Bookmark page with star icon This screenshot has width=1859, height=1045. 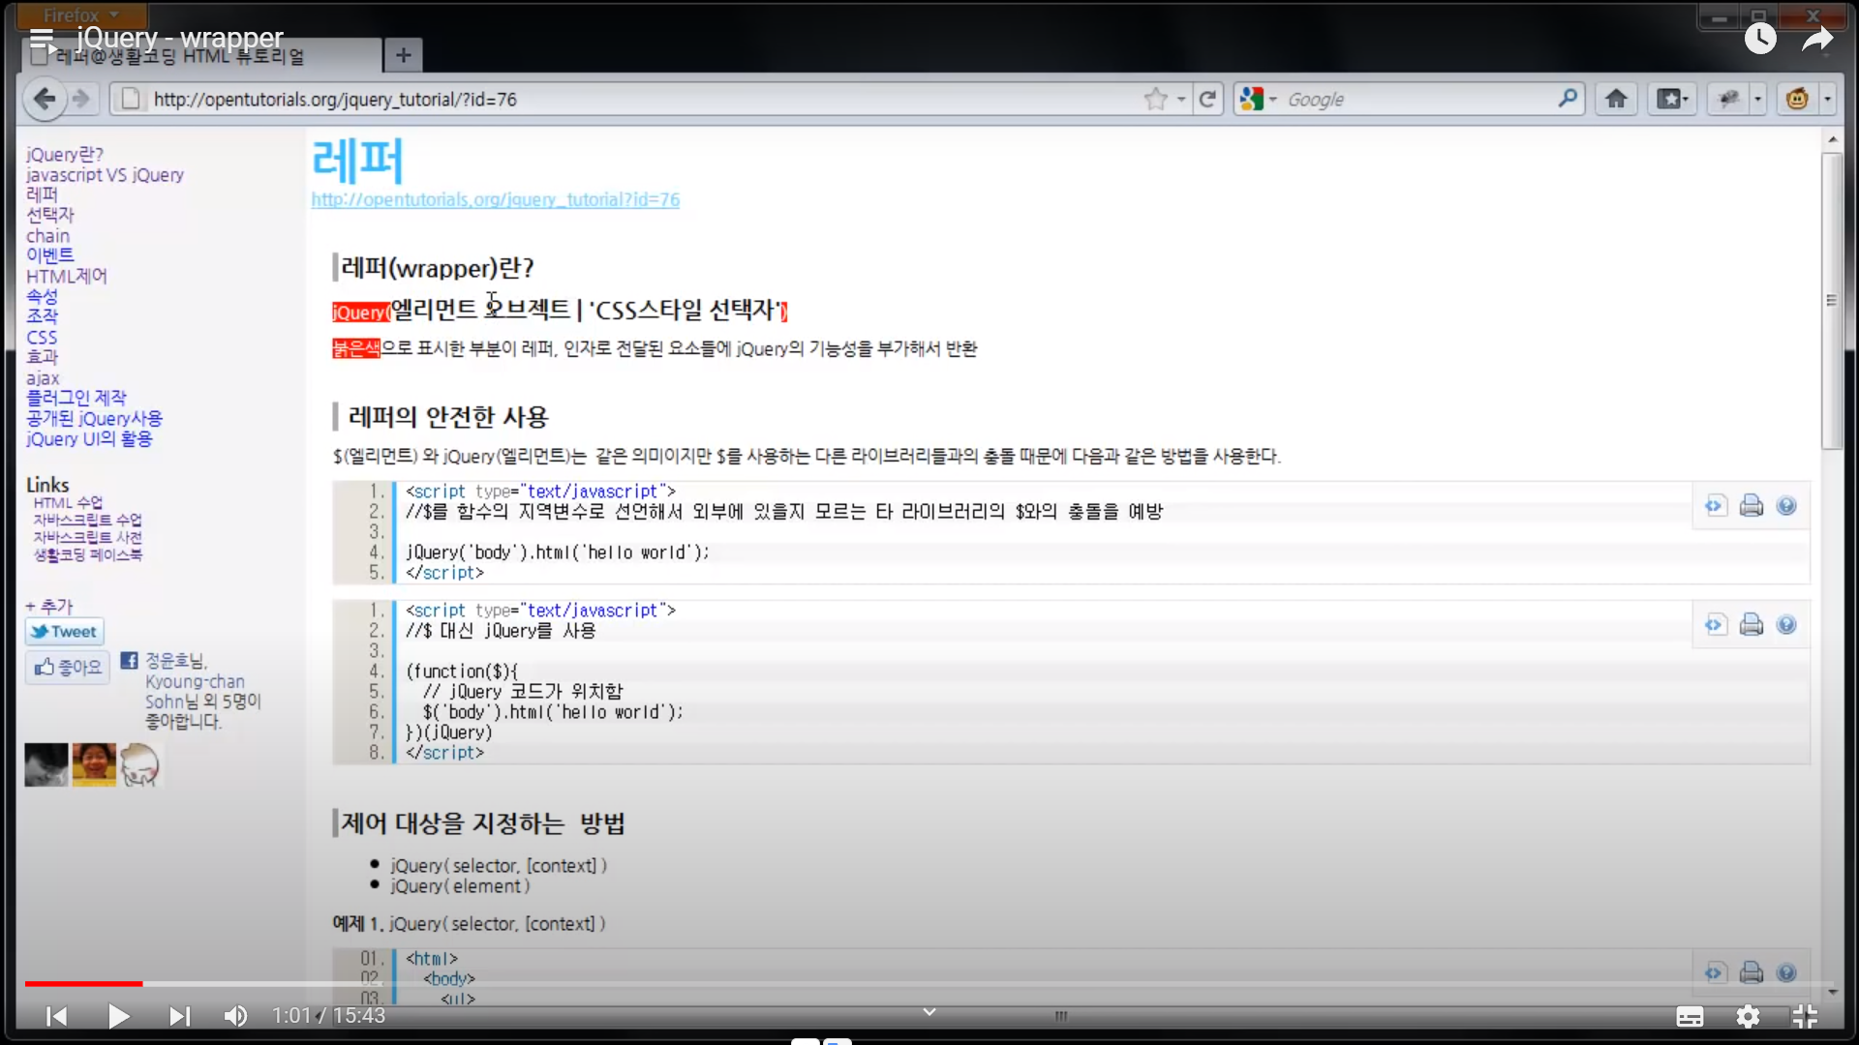[x=1155, y=99]
